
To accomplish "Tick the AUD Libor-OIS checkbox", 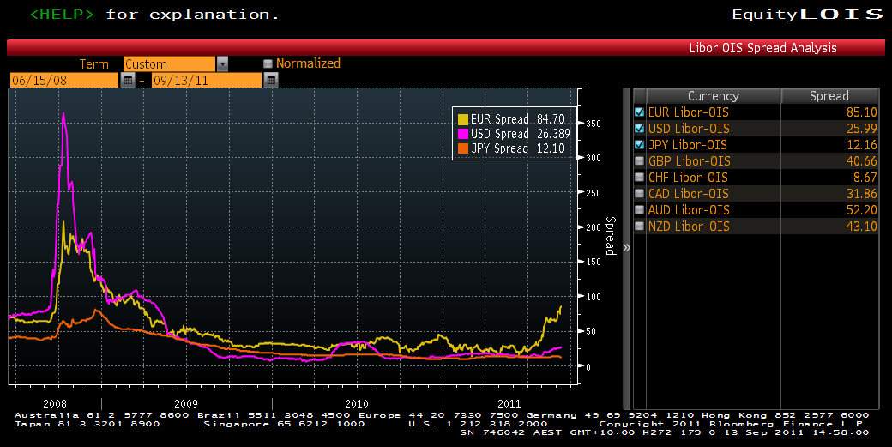I will pyautogui.click(x=639, y=210).
